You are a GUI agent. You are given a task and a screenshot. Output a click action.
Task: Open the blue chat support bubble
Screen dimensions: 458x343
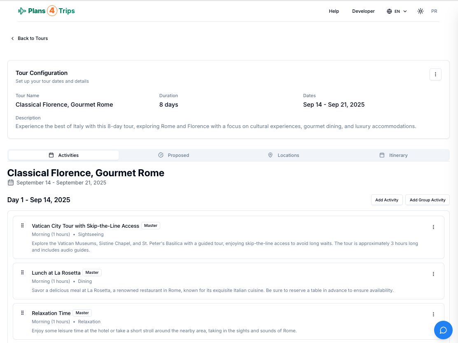tap(443, 330)
